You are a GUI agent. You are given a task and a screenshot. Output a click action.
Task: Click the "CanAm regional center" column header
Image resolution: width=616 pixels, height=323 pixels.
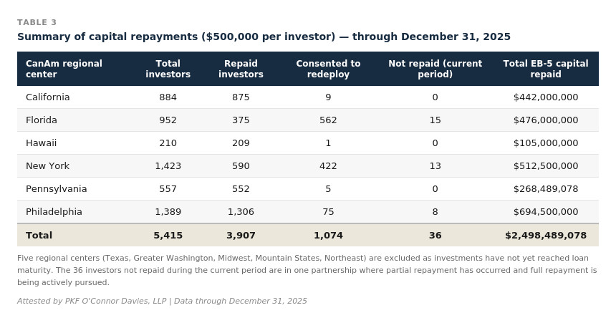[64, 69]
